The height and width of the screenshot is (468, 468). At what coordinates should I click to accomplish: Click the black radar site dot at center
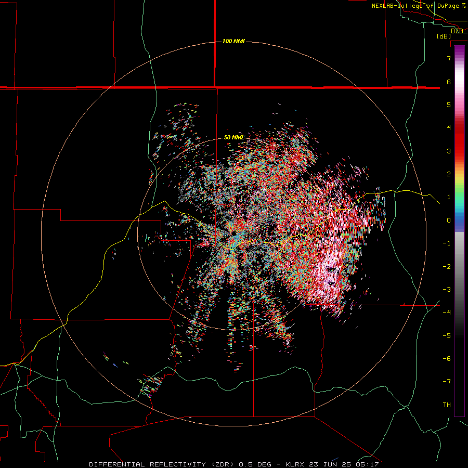(234, 233)
